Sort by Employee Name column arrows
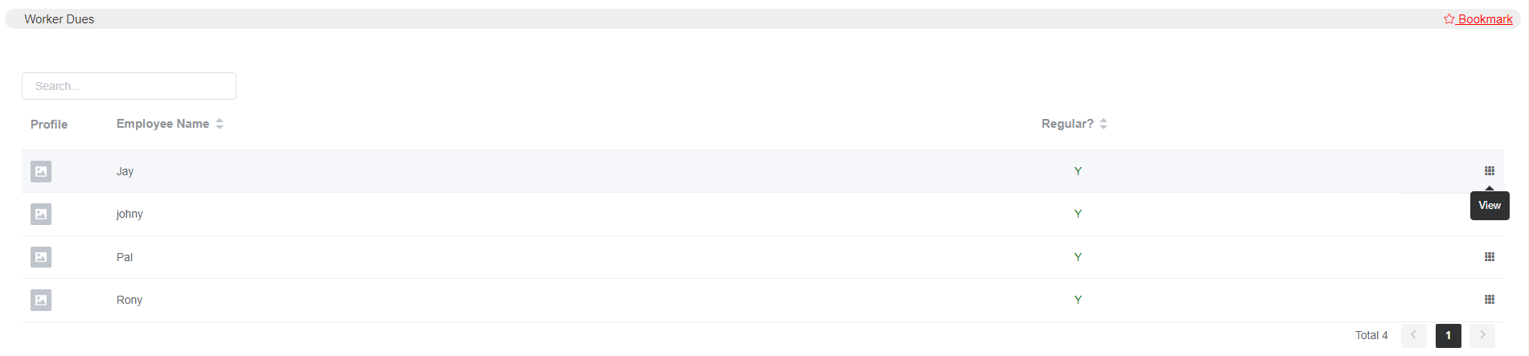1529x356 pixels. [x=220, y=124]
